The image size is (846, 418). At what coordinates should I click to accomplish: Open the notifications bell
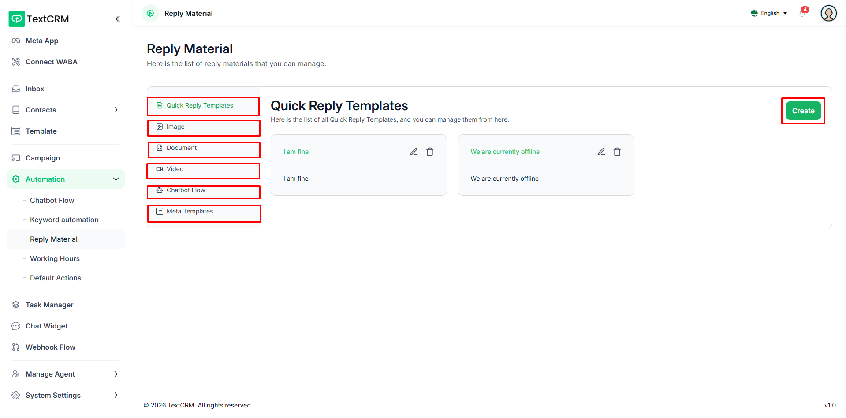(x=802, y=13)
